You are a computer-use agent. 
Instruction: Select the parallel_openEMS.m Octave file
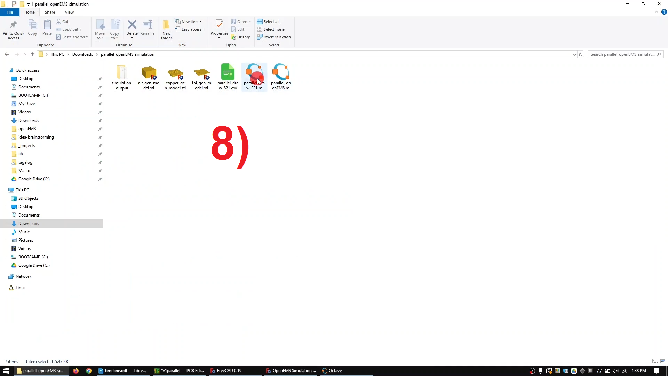pyautogui.click(x=281, y=72)
